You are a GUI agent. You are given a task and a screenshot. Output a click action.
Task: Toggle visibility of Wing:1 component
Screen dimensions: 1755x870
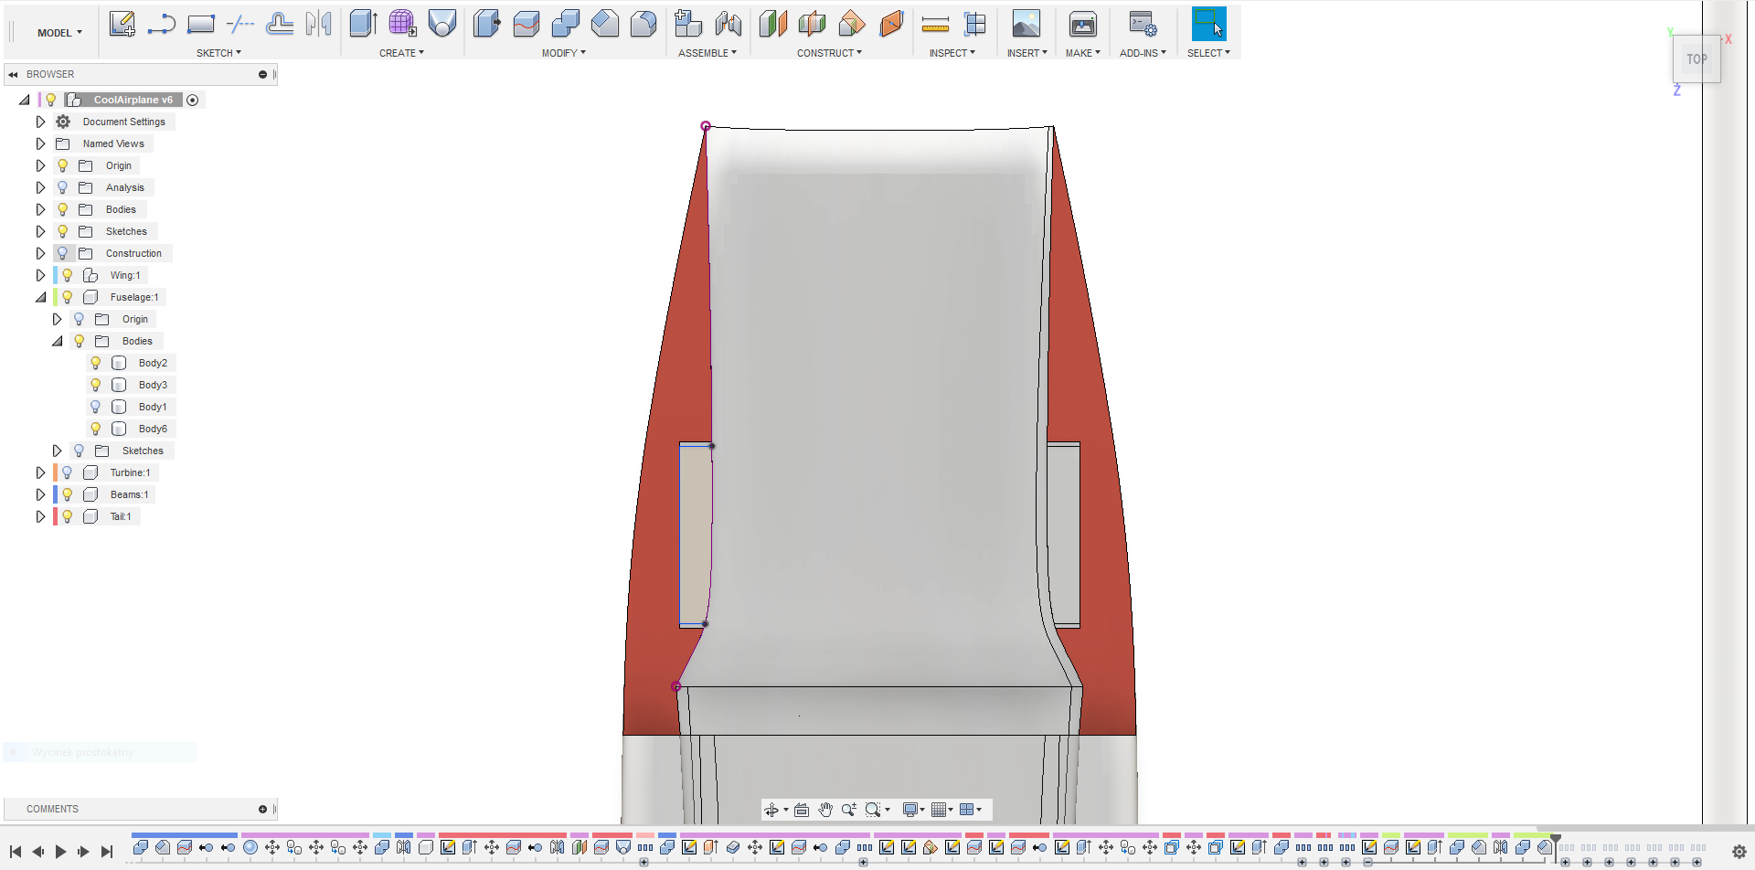[68, 275]
